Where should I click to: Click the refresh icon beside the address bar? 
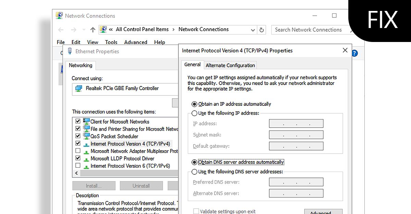click(261, 30)
